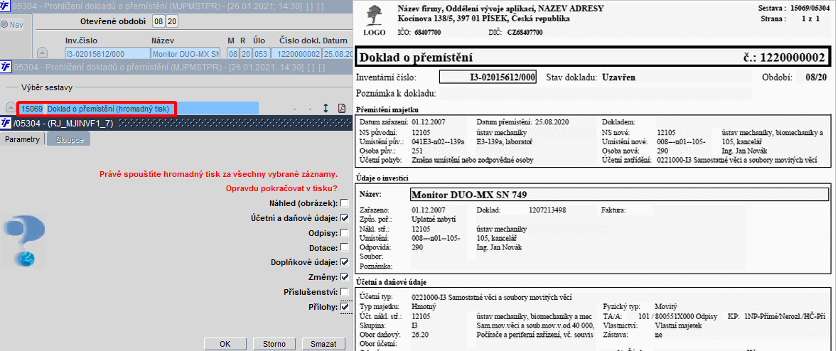Click Období value 08/20 in report
Screen dimensions: 838x351
[815, 77]
